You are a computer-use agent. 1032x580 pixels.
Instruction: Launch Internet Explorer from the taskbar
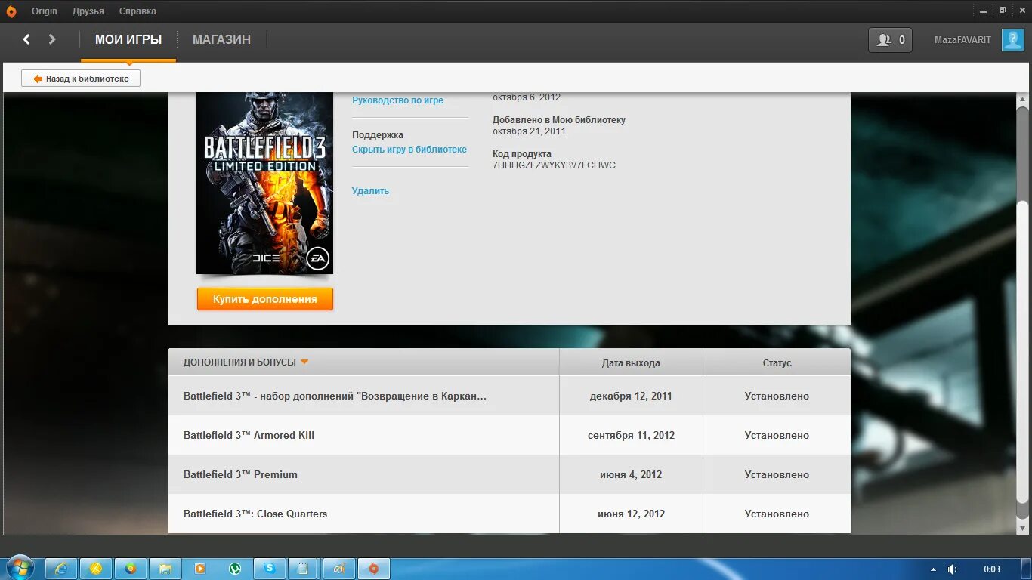click(61, 569)
